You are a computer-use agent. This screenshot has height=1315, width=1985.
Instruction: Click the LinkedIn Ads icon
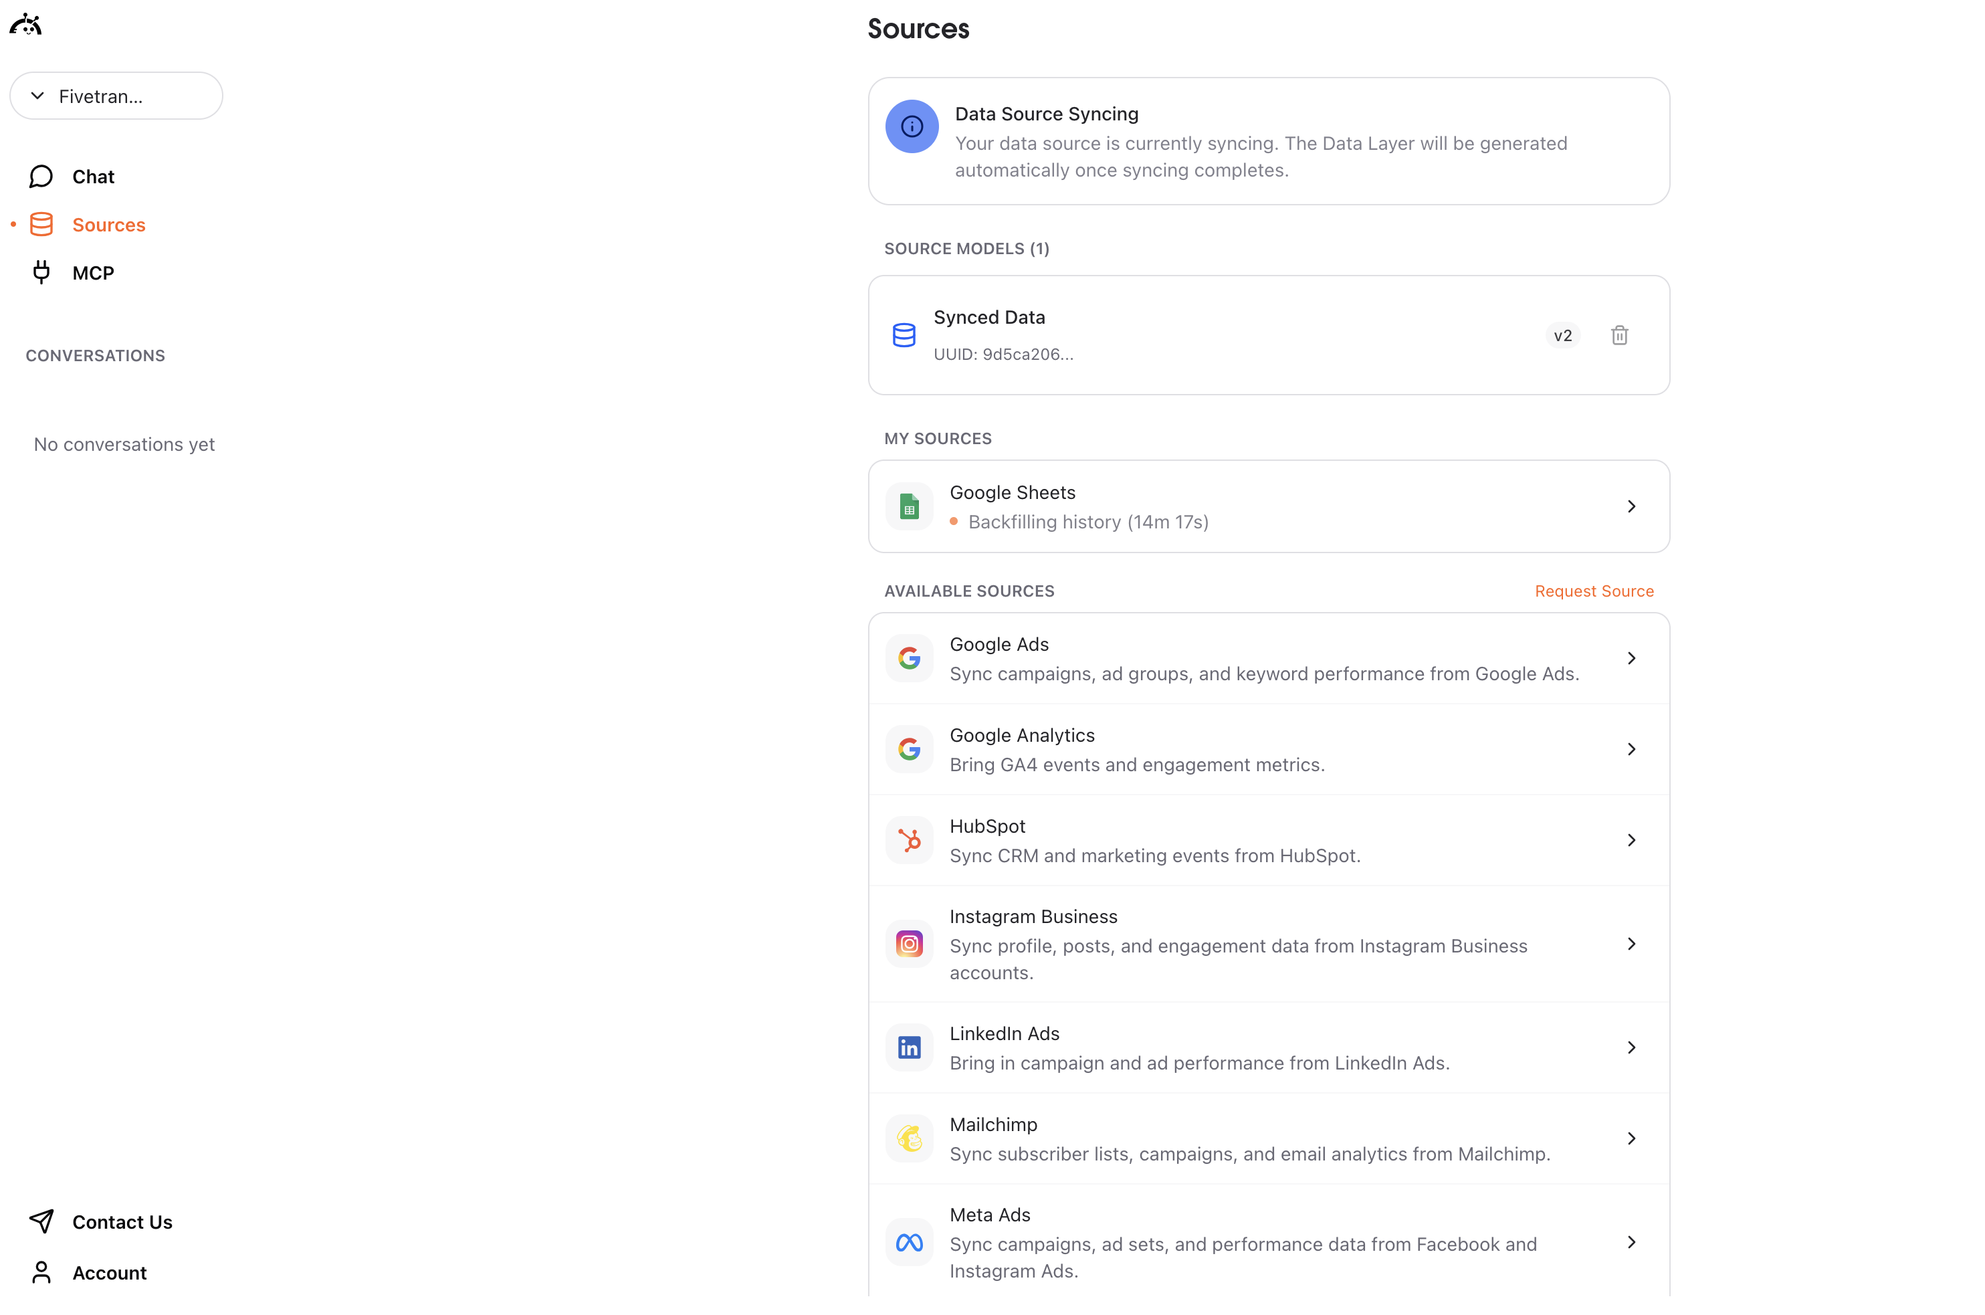click(909, 1047)
